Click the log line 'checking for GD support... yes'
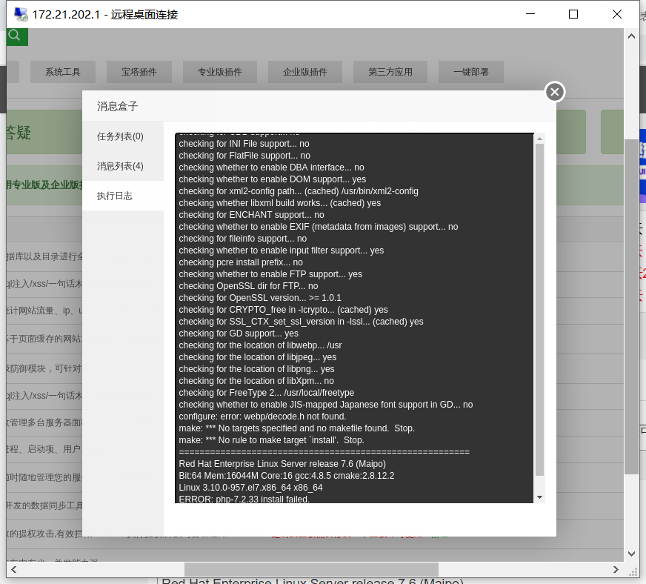The height and width of the screenshot is (584, 646). (x=239, y=334)
